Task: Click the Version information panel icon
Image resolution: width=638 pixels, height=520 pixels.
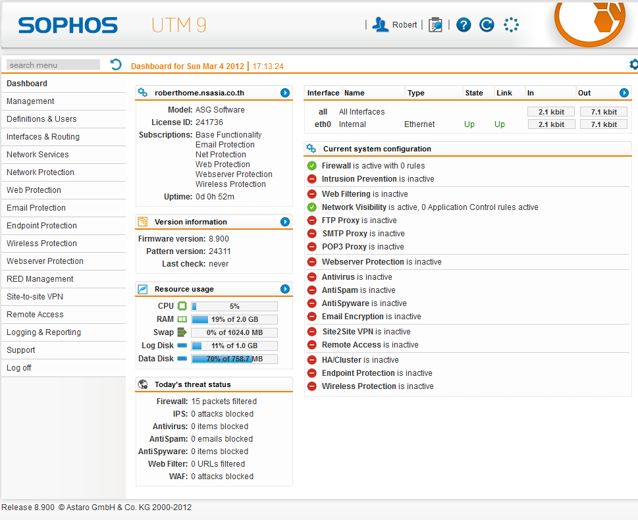Action: pyautogui.click(x=142, y=221)
